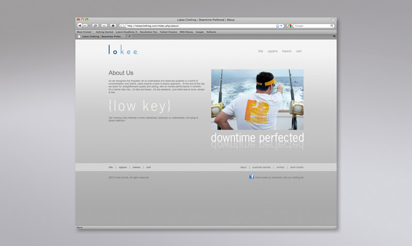Open a new tab with the plus button
The width and height of the screenshot is (412, 246).
[129, 37]
